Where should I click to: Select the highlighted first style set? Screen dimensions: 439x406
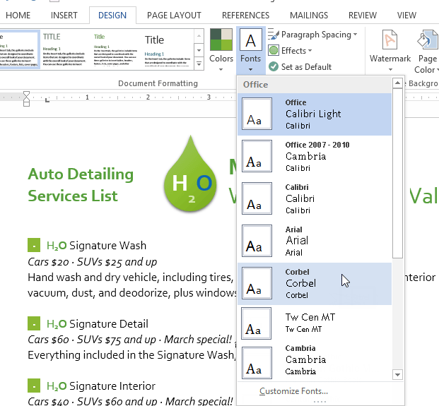click(18, 49)
